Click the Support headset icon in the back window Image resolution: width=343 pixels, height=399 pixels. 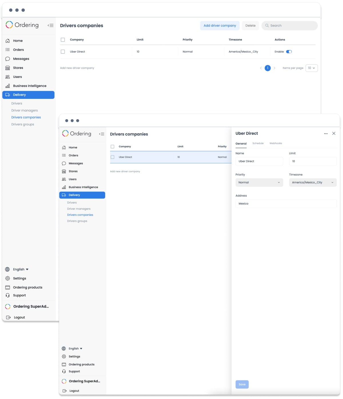(8, 296)
